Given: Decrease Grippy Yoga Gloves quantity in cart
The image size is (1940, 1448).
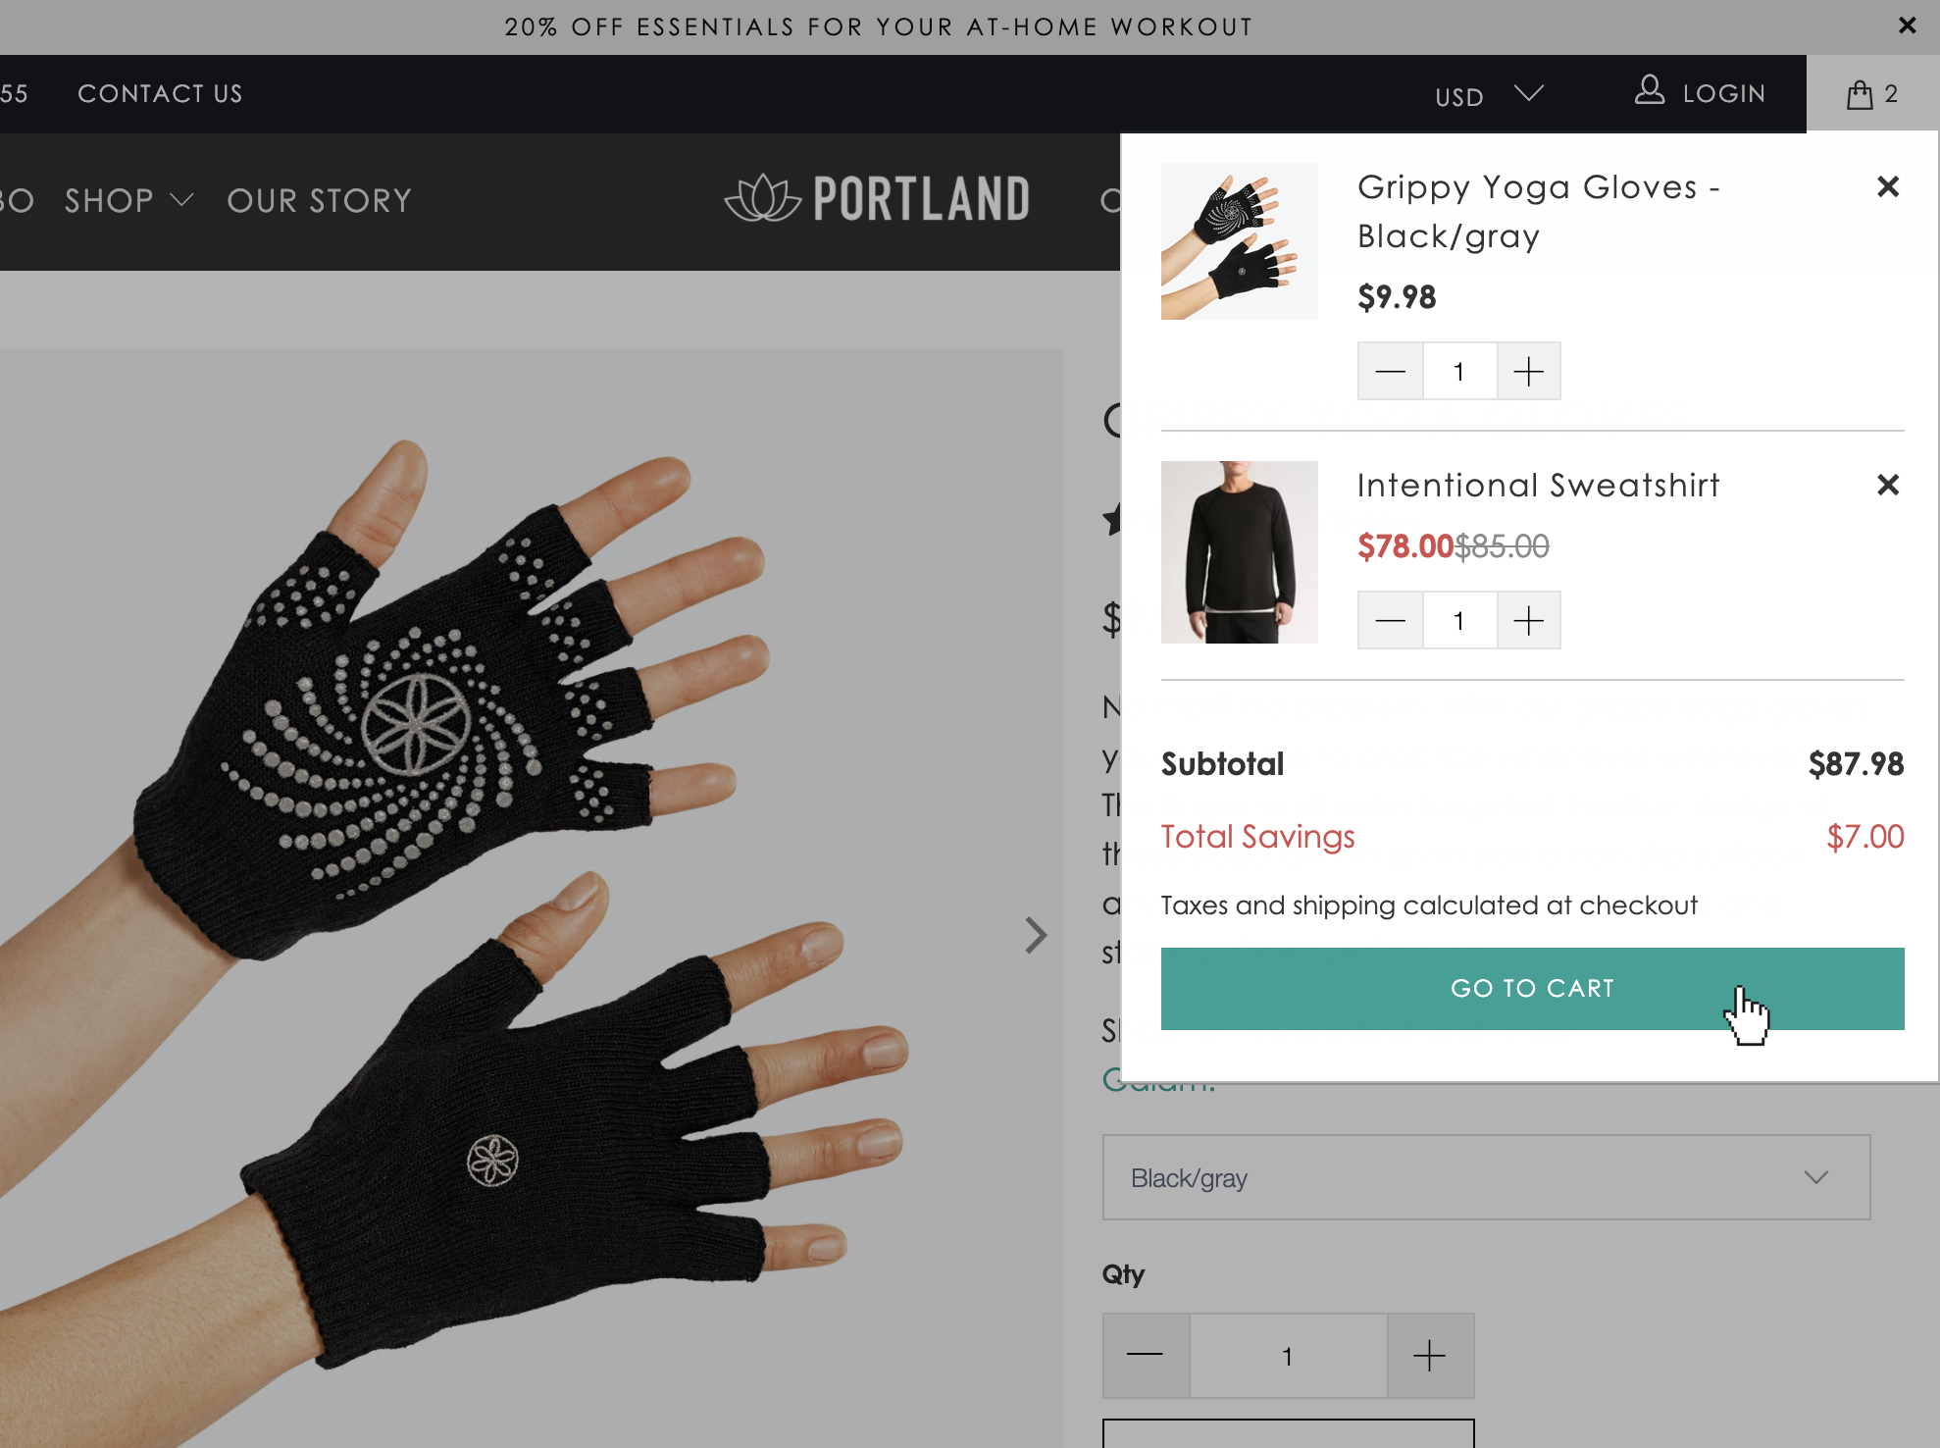Looking at the screenshot, I should pos(1390,371).
